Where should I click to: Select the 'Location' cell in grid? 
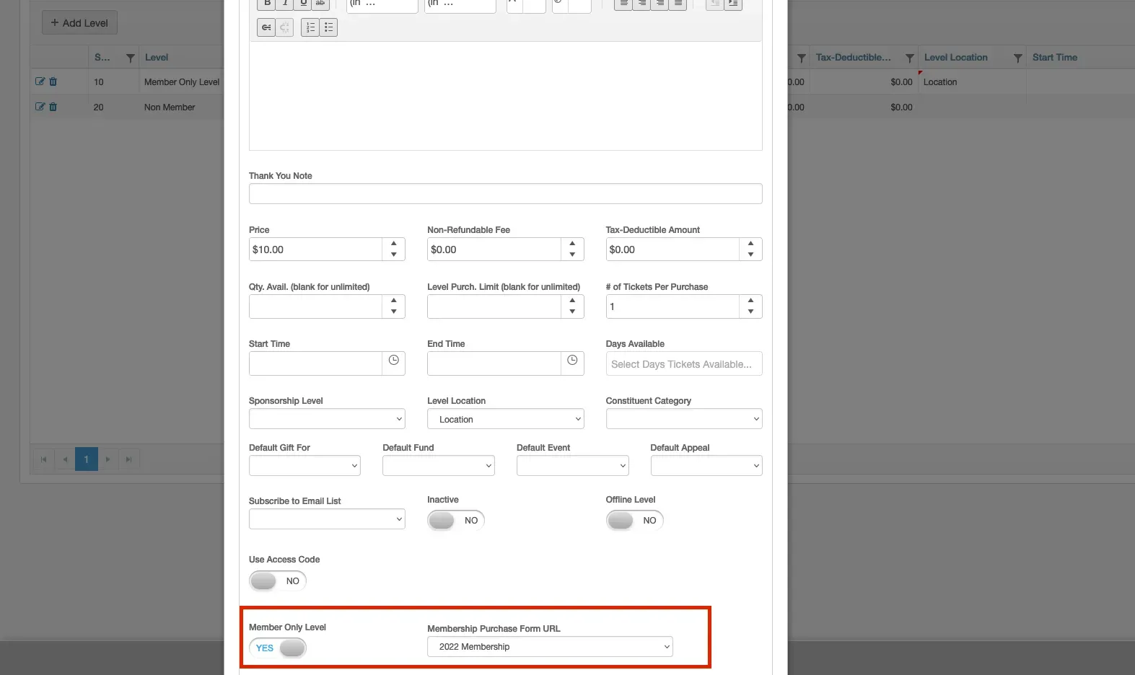(x=972, y=82)
